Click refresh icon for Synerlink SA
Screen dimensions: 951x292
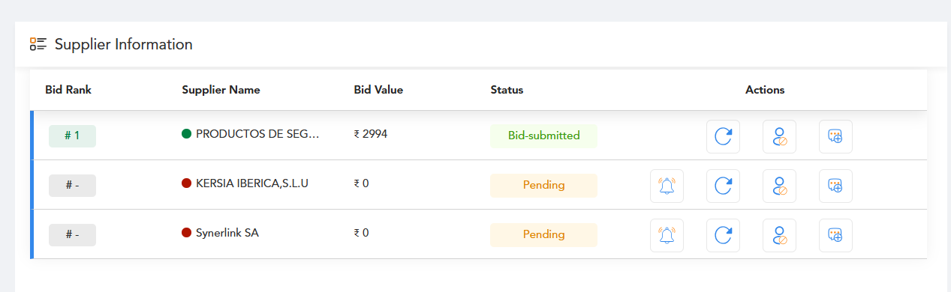coord(723,235)
